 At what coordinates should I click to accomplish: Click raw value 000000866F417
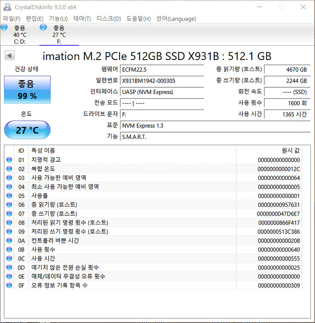[x=279, y=223]
